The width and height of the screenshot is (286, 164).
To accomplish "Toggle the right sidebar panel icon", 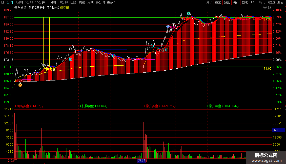I will pos(270,8).
